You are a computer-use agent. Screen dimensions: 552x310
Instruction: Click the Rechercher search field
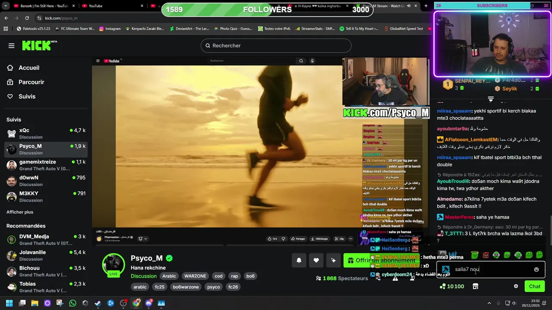point(276,46)
